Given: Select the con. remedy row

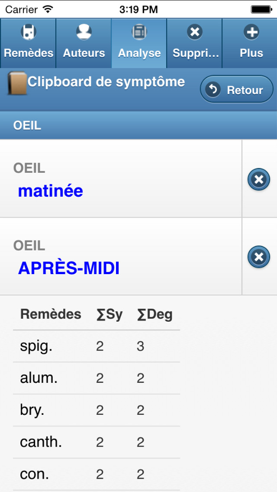Looking at the screenshot, I should (x=97, y=474).
